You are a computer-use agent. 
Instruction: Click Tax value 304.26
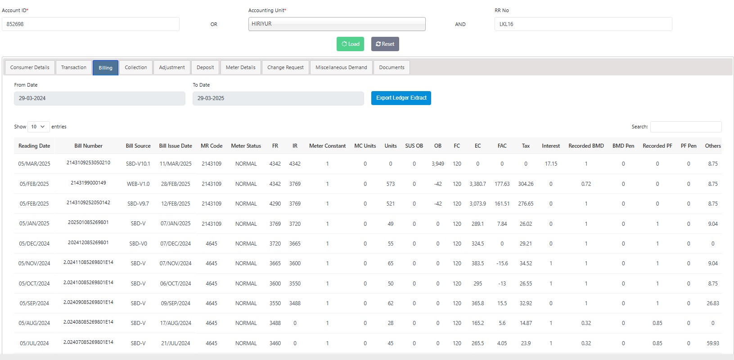click(x=526, y=184)
